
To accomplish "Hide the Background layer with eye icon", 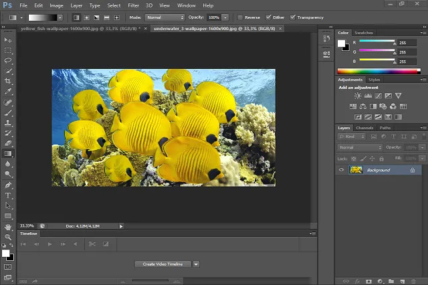I will (341, 170).
